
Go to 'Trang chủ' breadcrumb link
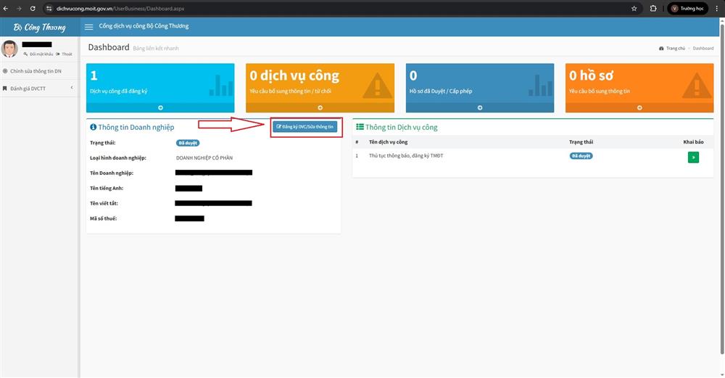[x=674, y=48]
